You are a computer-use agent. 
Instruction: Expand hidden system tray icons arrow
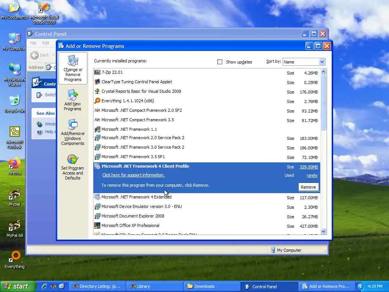point(361,287)
